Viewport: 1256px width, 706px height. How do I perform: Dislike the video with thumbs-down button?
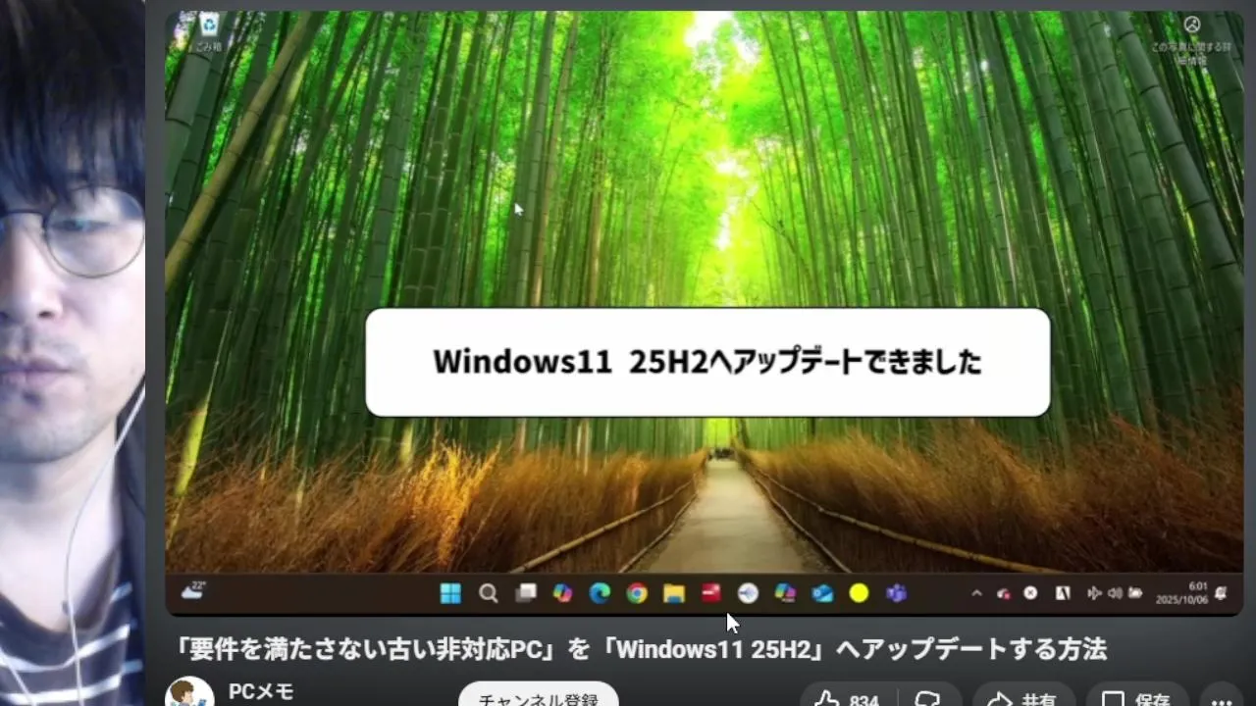(x=928, y=698)
